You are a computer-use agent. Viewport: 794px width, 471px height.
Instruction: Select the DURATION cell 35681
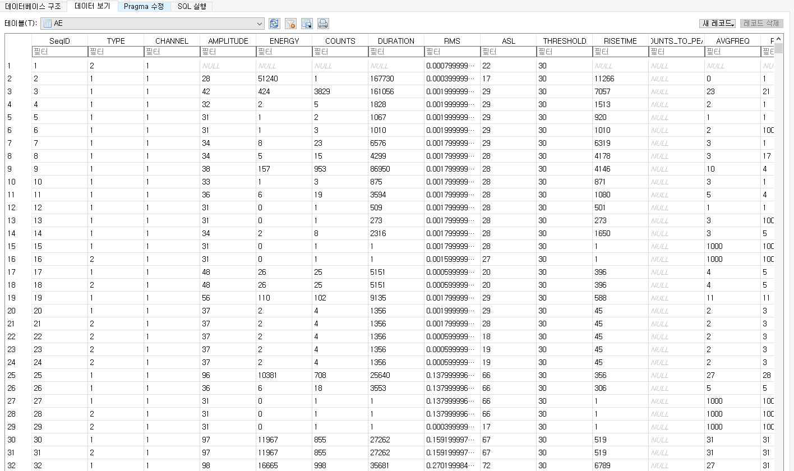point(396,465)
